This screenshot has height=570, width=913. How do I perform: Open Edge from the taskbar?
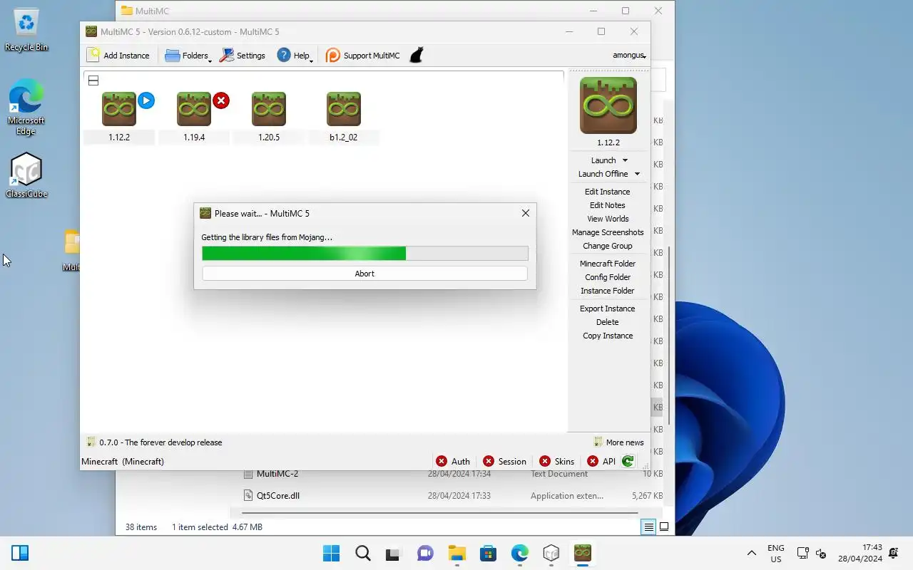(519, 553)
